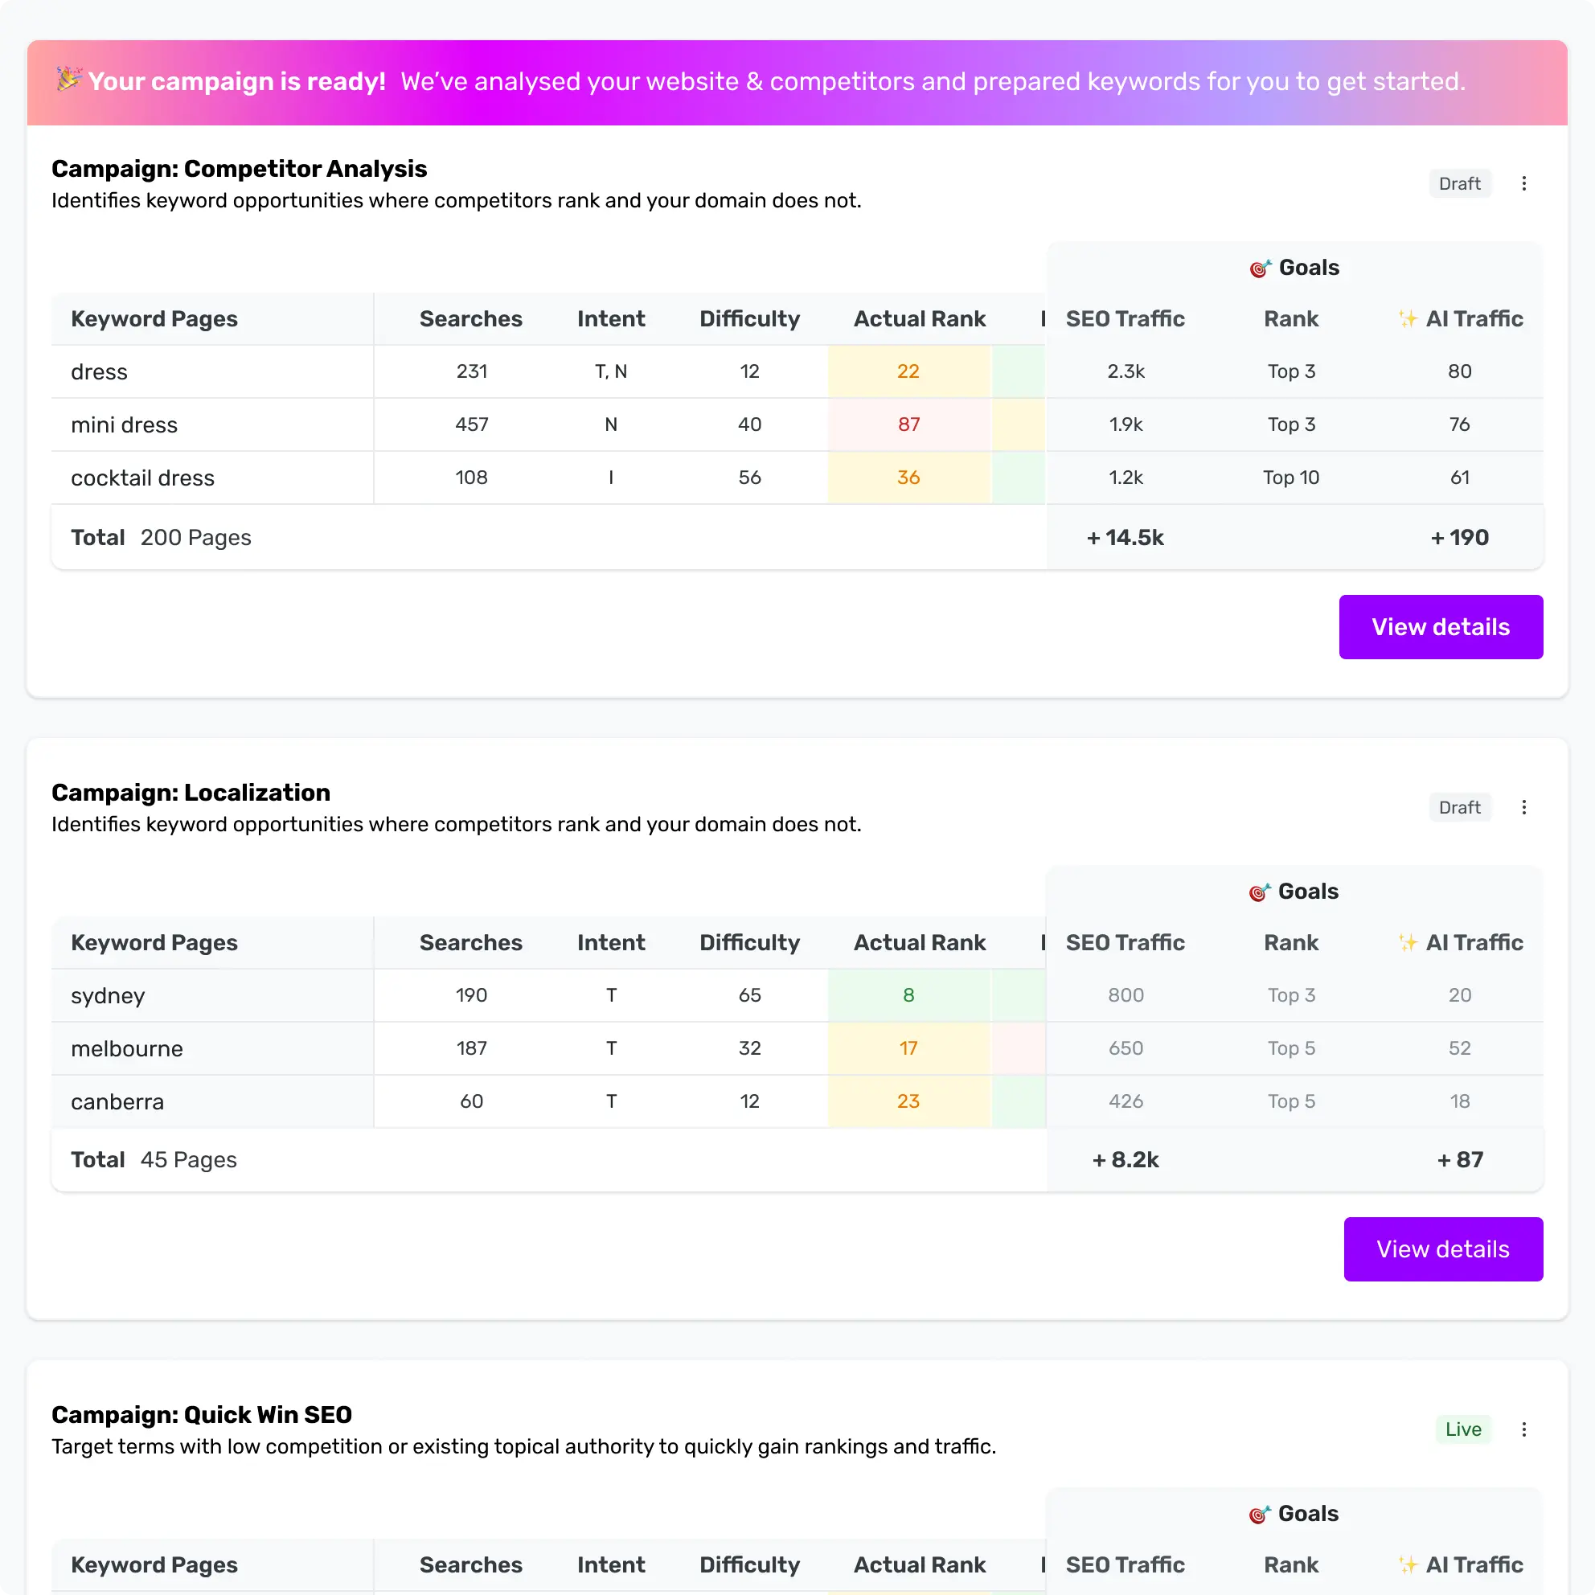Viewport: 1595px width, 1595px height.
Task: View details of Competitor Analysis campaign
Action: coord(1440,626)
